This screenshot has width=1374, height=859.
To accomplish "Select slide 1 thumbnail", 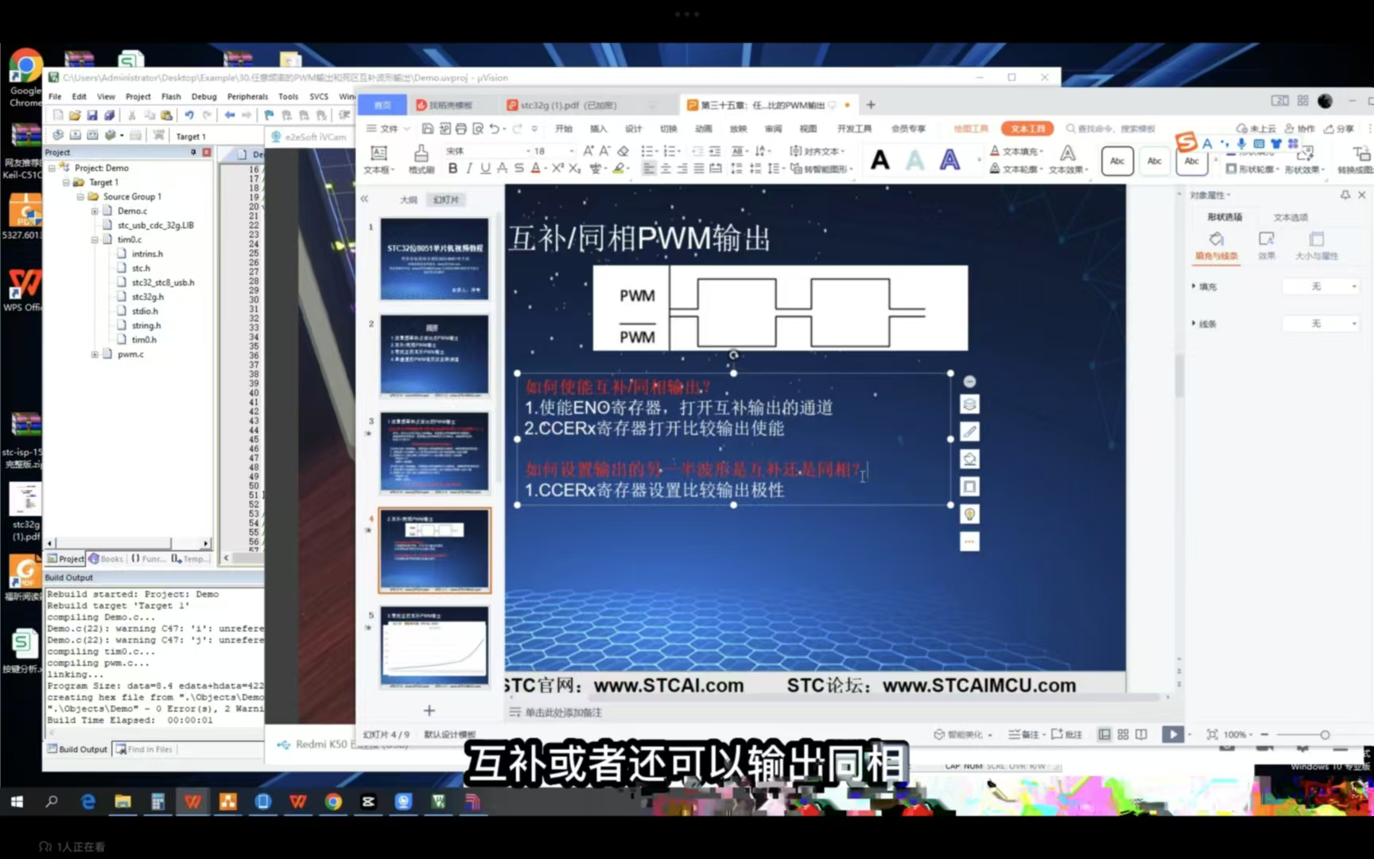I will pos(434,259).
